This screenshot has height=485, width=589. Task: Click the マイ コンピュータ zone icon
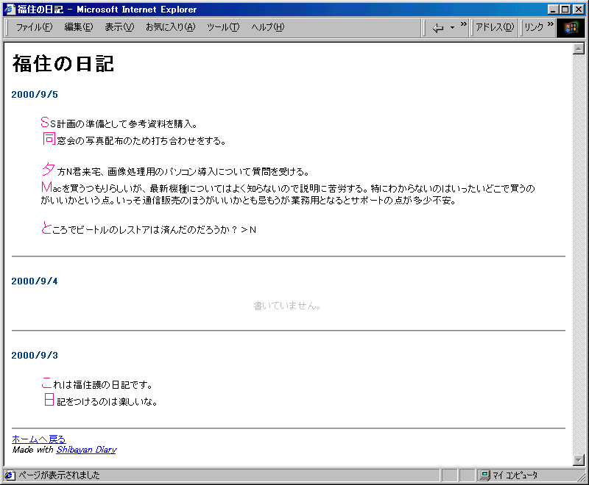485,475
